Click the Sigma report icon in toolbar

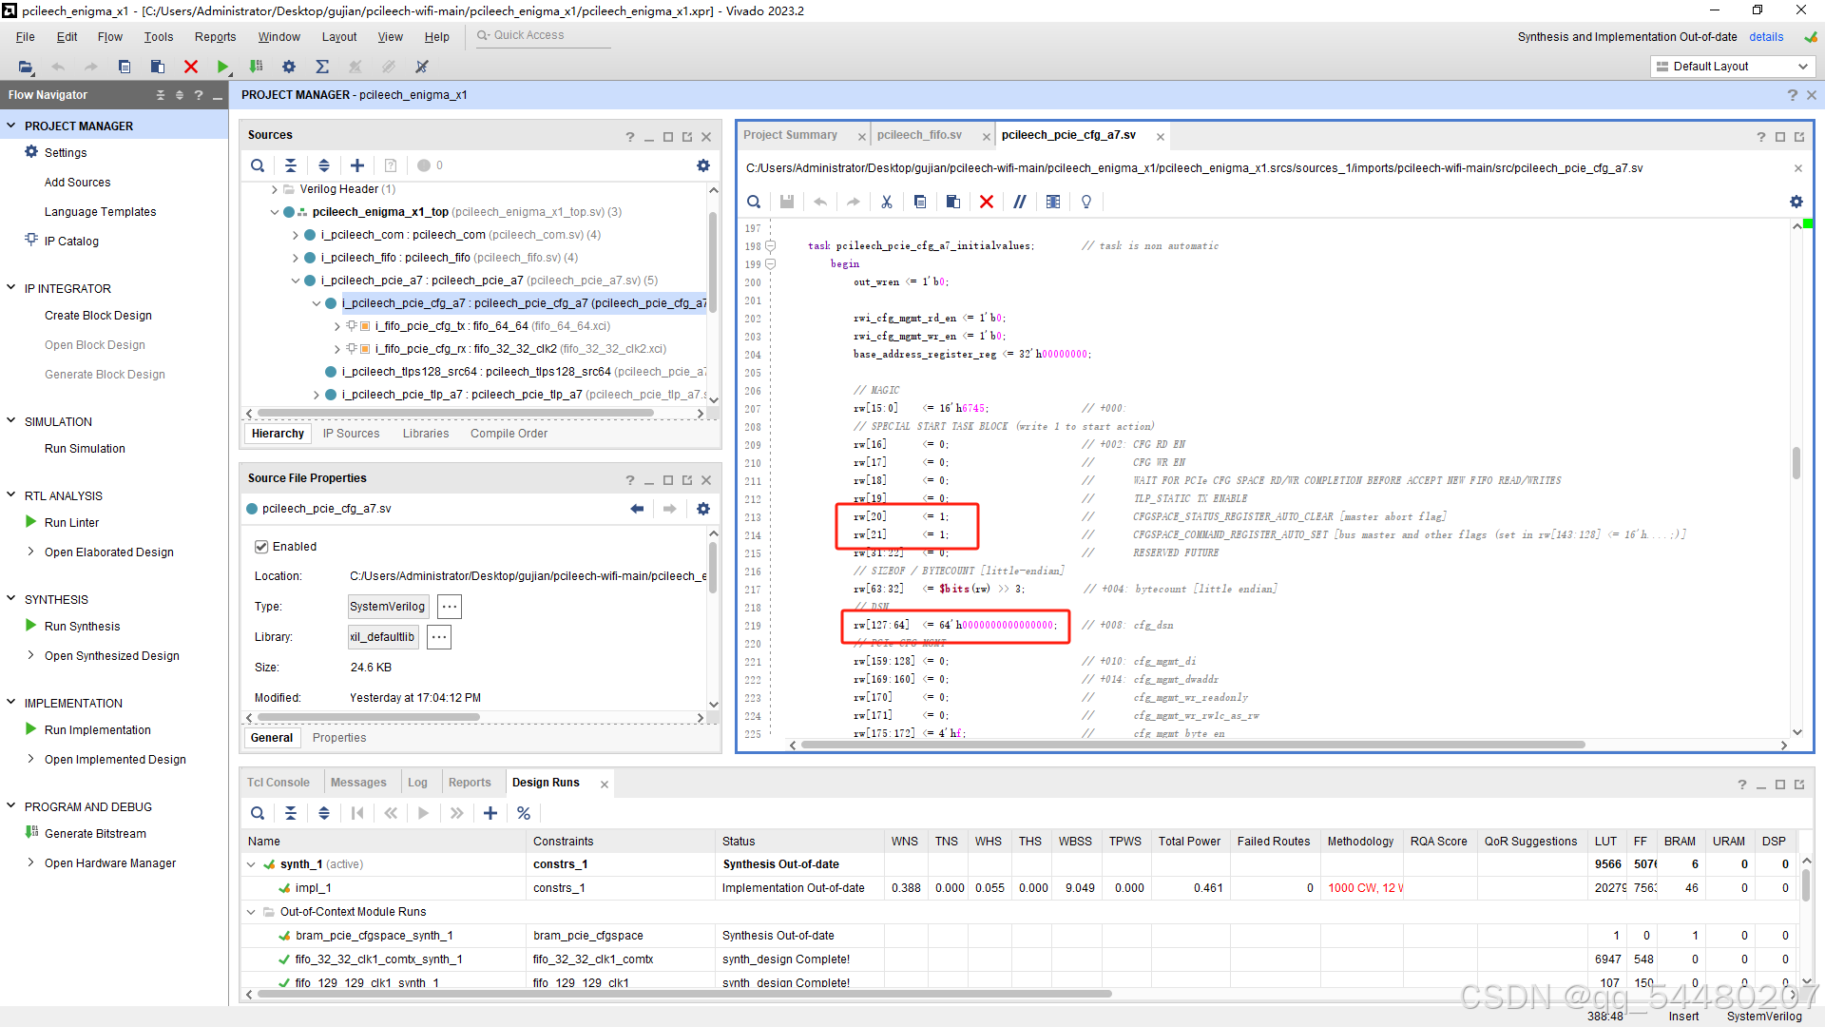pos(322,67)
